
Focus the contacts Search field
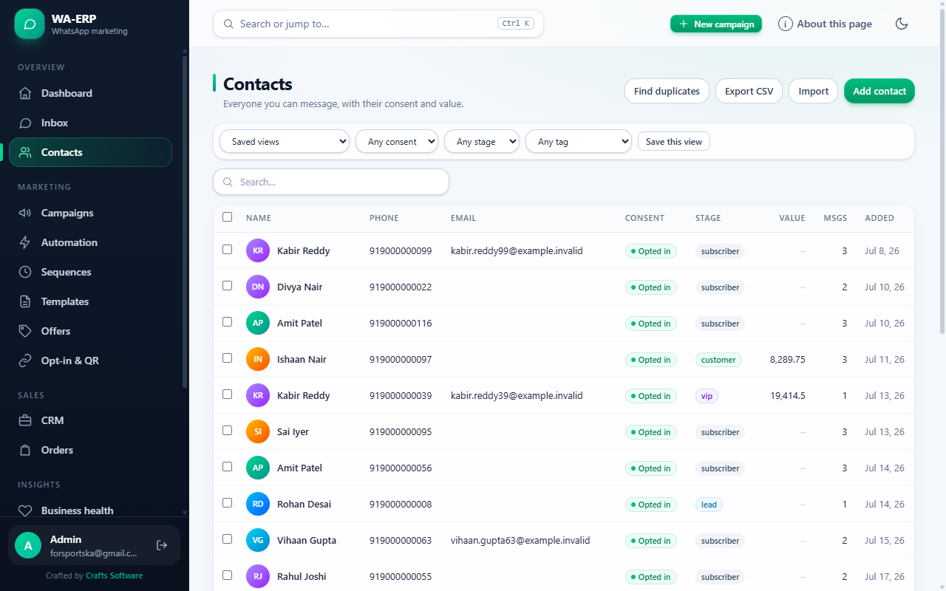[331, 182]
